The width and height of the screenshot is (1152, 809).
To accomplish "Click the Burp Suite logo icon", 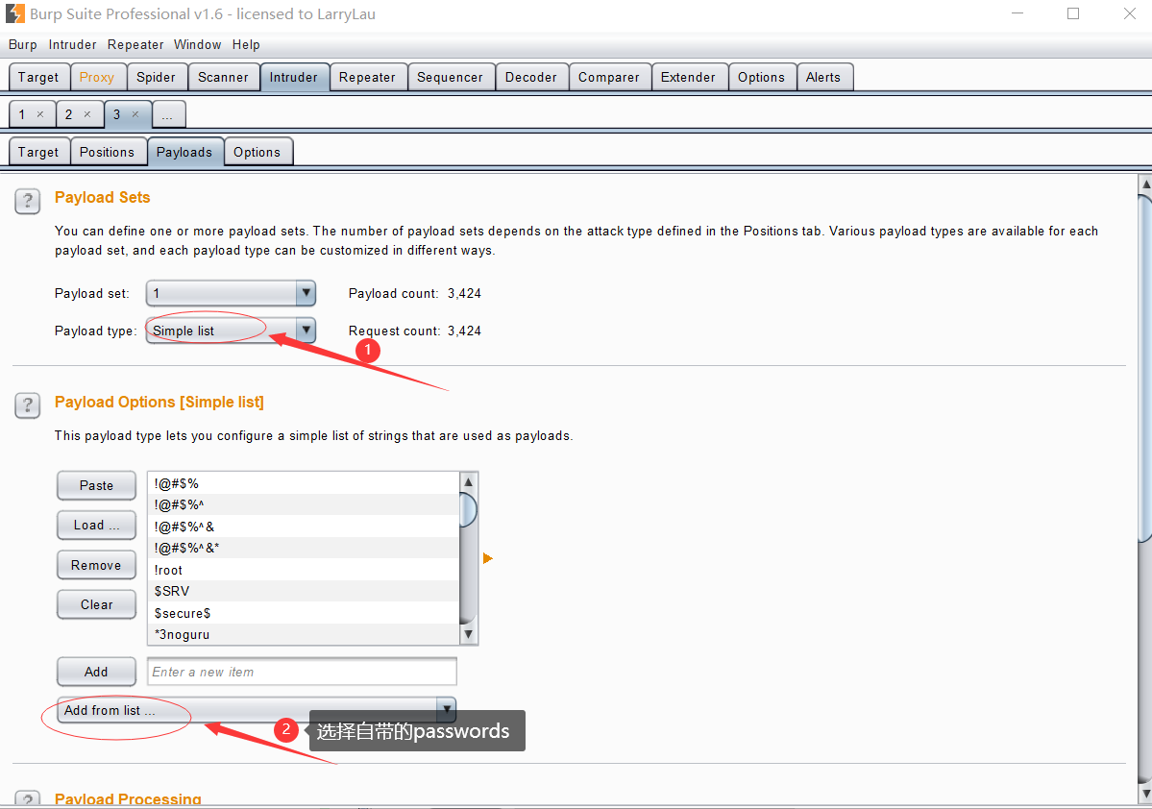I will point(14,13).
